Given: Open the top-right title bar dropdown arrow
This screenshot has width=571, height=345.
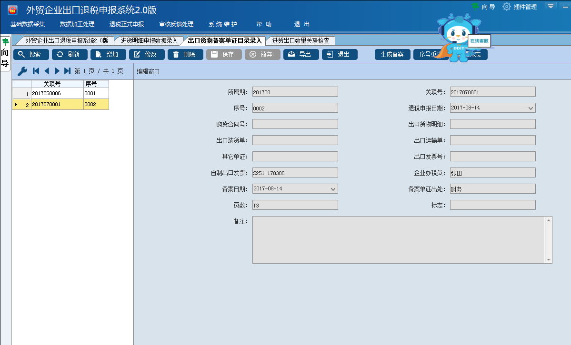Looking at the screenshot, I should 551,6.
